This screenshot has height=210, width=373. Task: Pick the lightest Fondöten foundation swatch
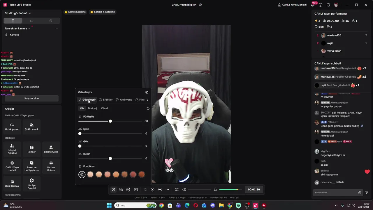pos(90,174)
